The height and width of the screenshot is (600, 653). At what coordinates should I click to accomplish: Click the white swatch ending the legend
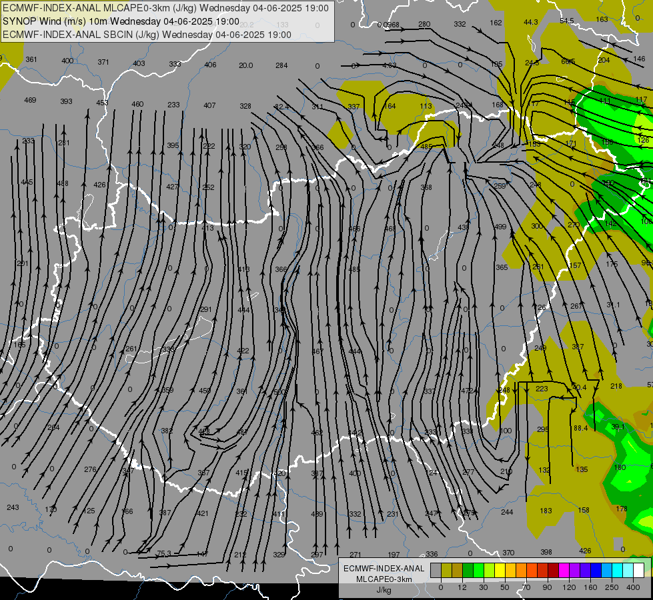[x=638, y=570]
